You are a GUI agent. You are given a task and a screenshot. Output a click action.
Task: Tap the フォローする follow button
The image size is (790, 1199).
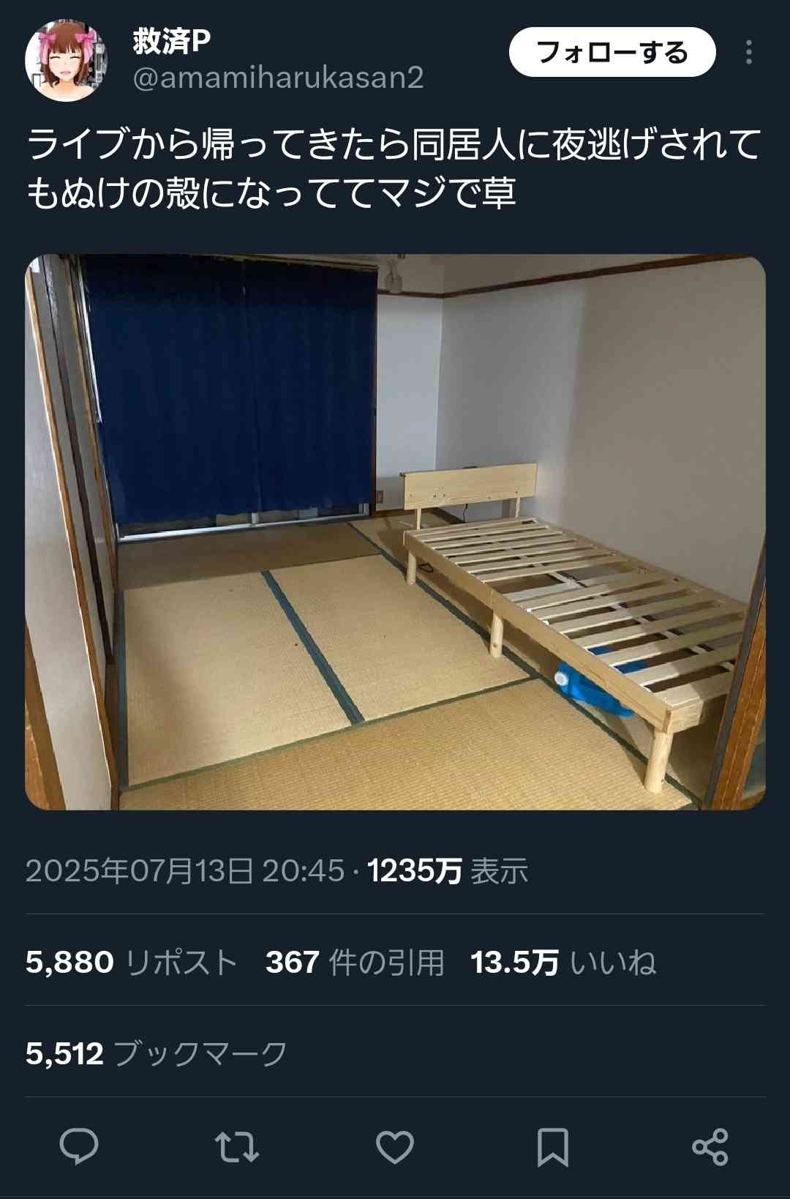tap(612, 52)
